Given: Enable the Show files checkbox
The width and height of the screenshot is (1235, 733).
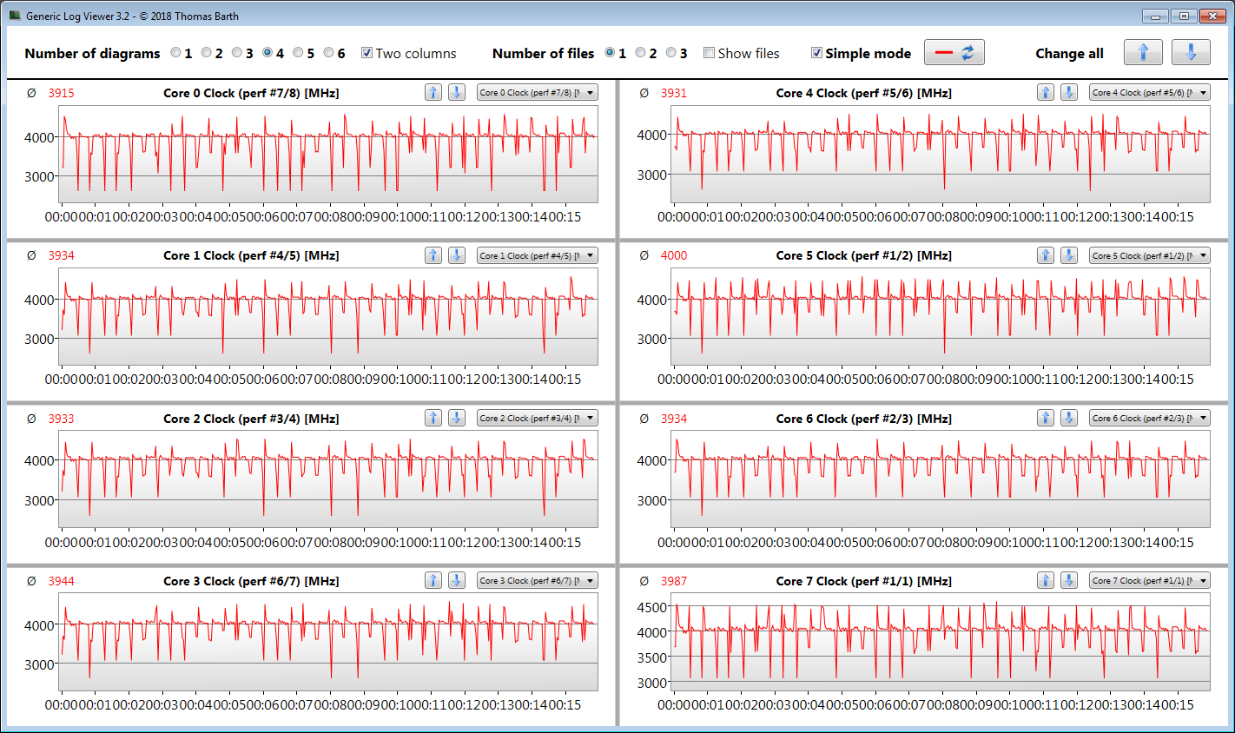Looking at the screenshot, I should pyautogui.click(x=709, y=53).
